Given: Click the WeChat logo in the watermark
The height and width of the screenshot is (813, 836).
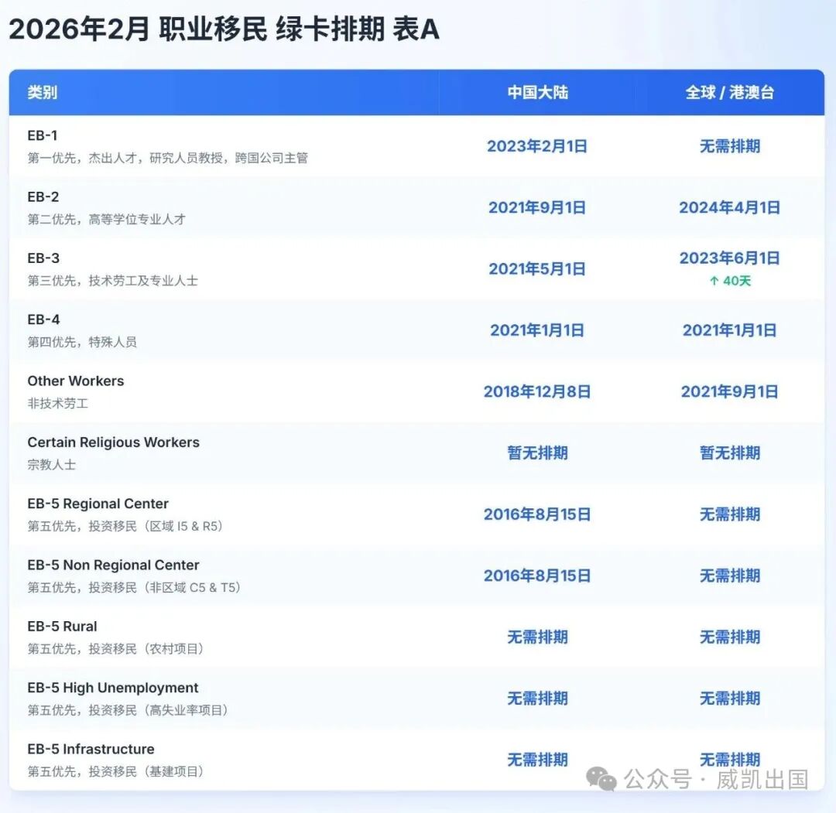Looking at the screenshot, I should pos(601,779).
